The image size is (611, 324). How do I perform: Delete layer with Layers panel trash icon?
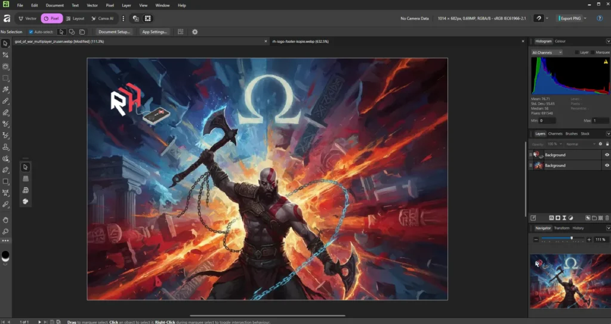click(x=607, y=218)
